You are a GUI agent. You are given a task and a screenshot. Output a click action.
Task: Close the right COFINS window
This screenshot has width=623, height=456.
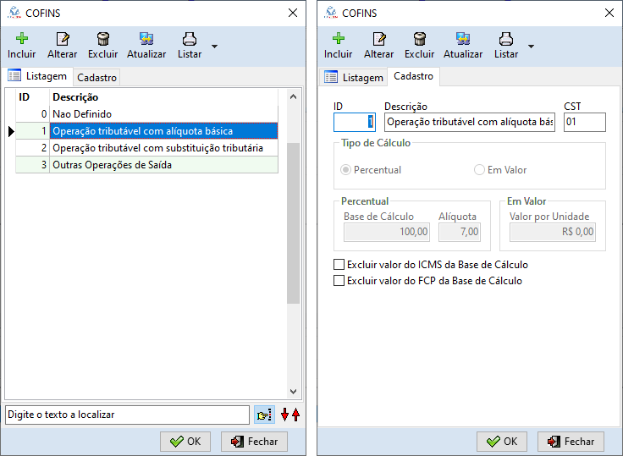[x=609, y=13]
